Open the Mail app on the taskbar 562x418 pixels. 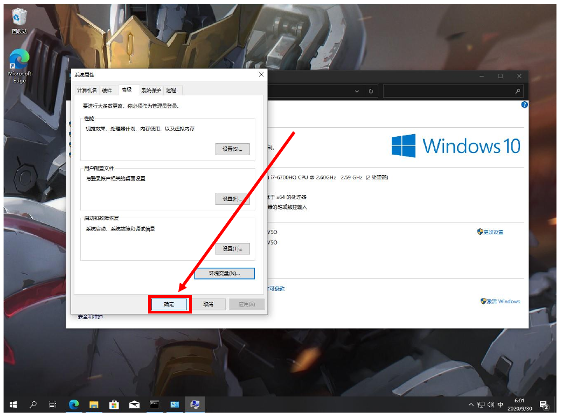pos(134,404)
